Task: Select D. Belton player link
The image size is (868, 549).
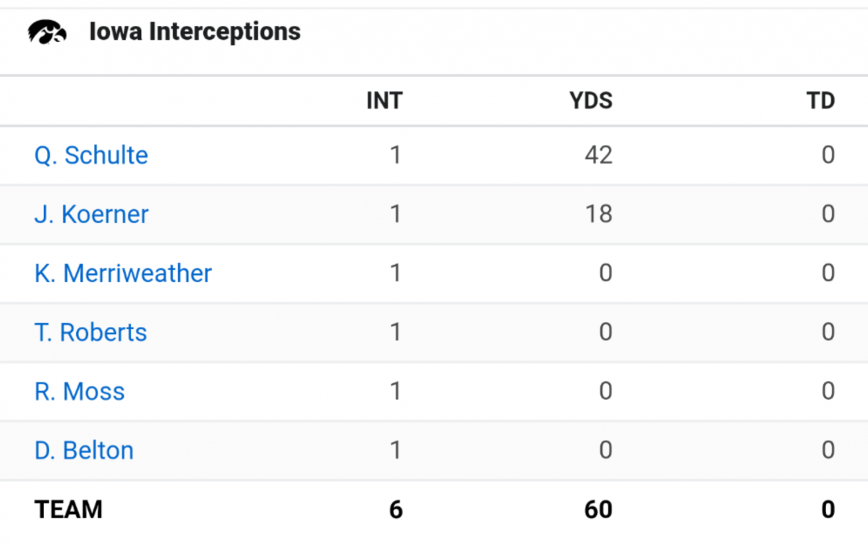Action: pos(84,451)
